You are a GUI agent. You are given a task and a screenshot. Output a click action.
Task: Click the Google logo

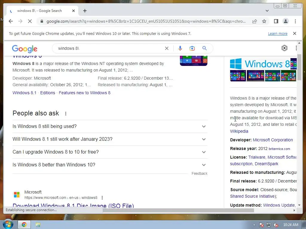tap(25, 49)
